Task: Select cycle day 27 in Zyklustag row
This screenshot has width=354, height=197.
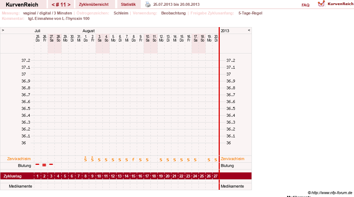Action: point(215,176)
